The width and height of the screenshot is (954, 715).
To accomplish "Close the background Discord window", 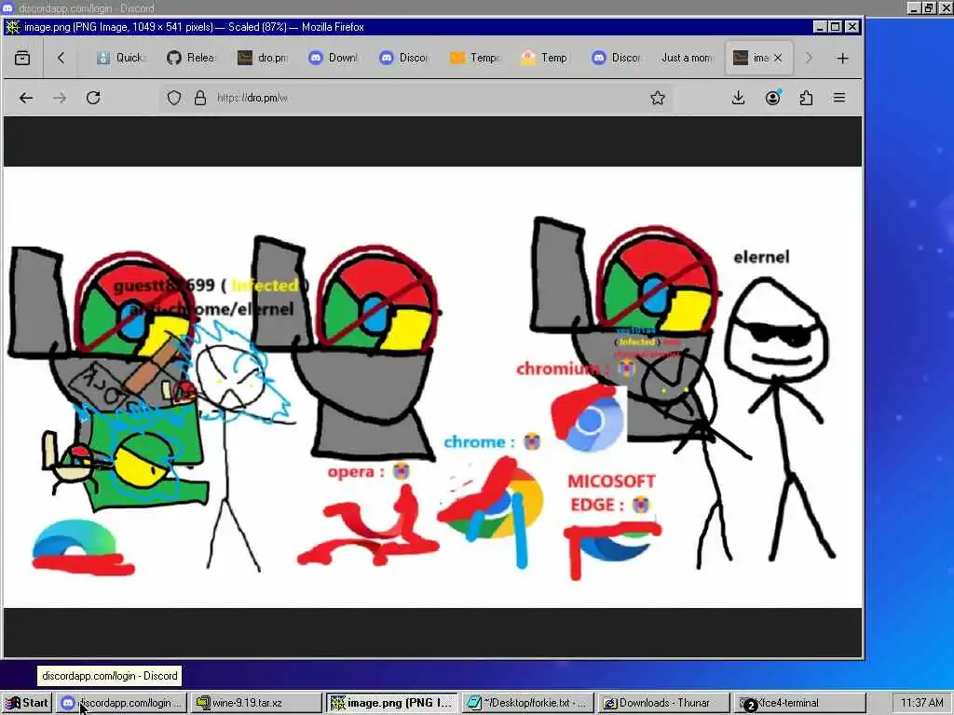I will [947, 7].
